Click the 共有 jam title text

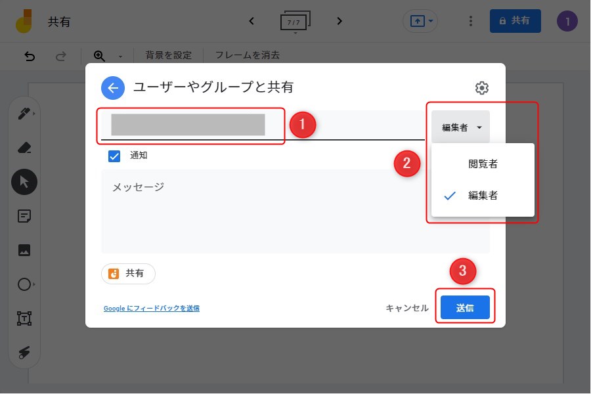point(59,22)
